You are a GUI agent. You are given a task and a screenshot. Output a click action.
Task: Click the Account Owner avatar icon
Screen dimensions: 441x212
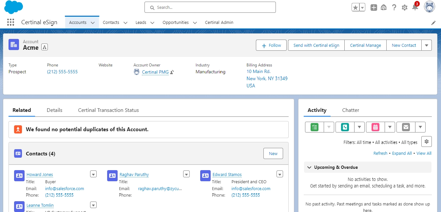point(137,72)
